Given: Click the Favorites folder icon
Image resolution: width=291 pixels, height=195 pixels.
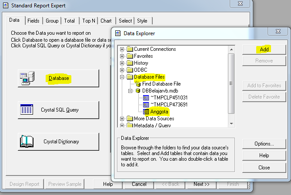Looking at the screenshot, I should (x=130, y=56).
